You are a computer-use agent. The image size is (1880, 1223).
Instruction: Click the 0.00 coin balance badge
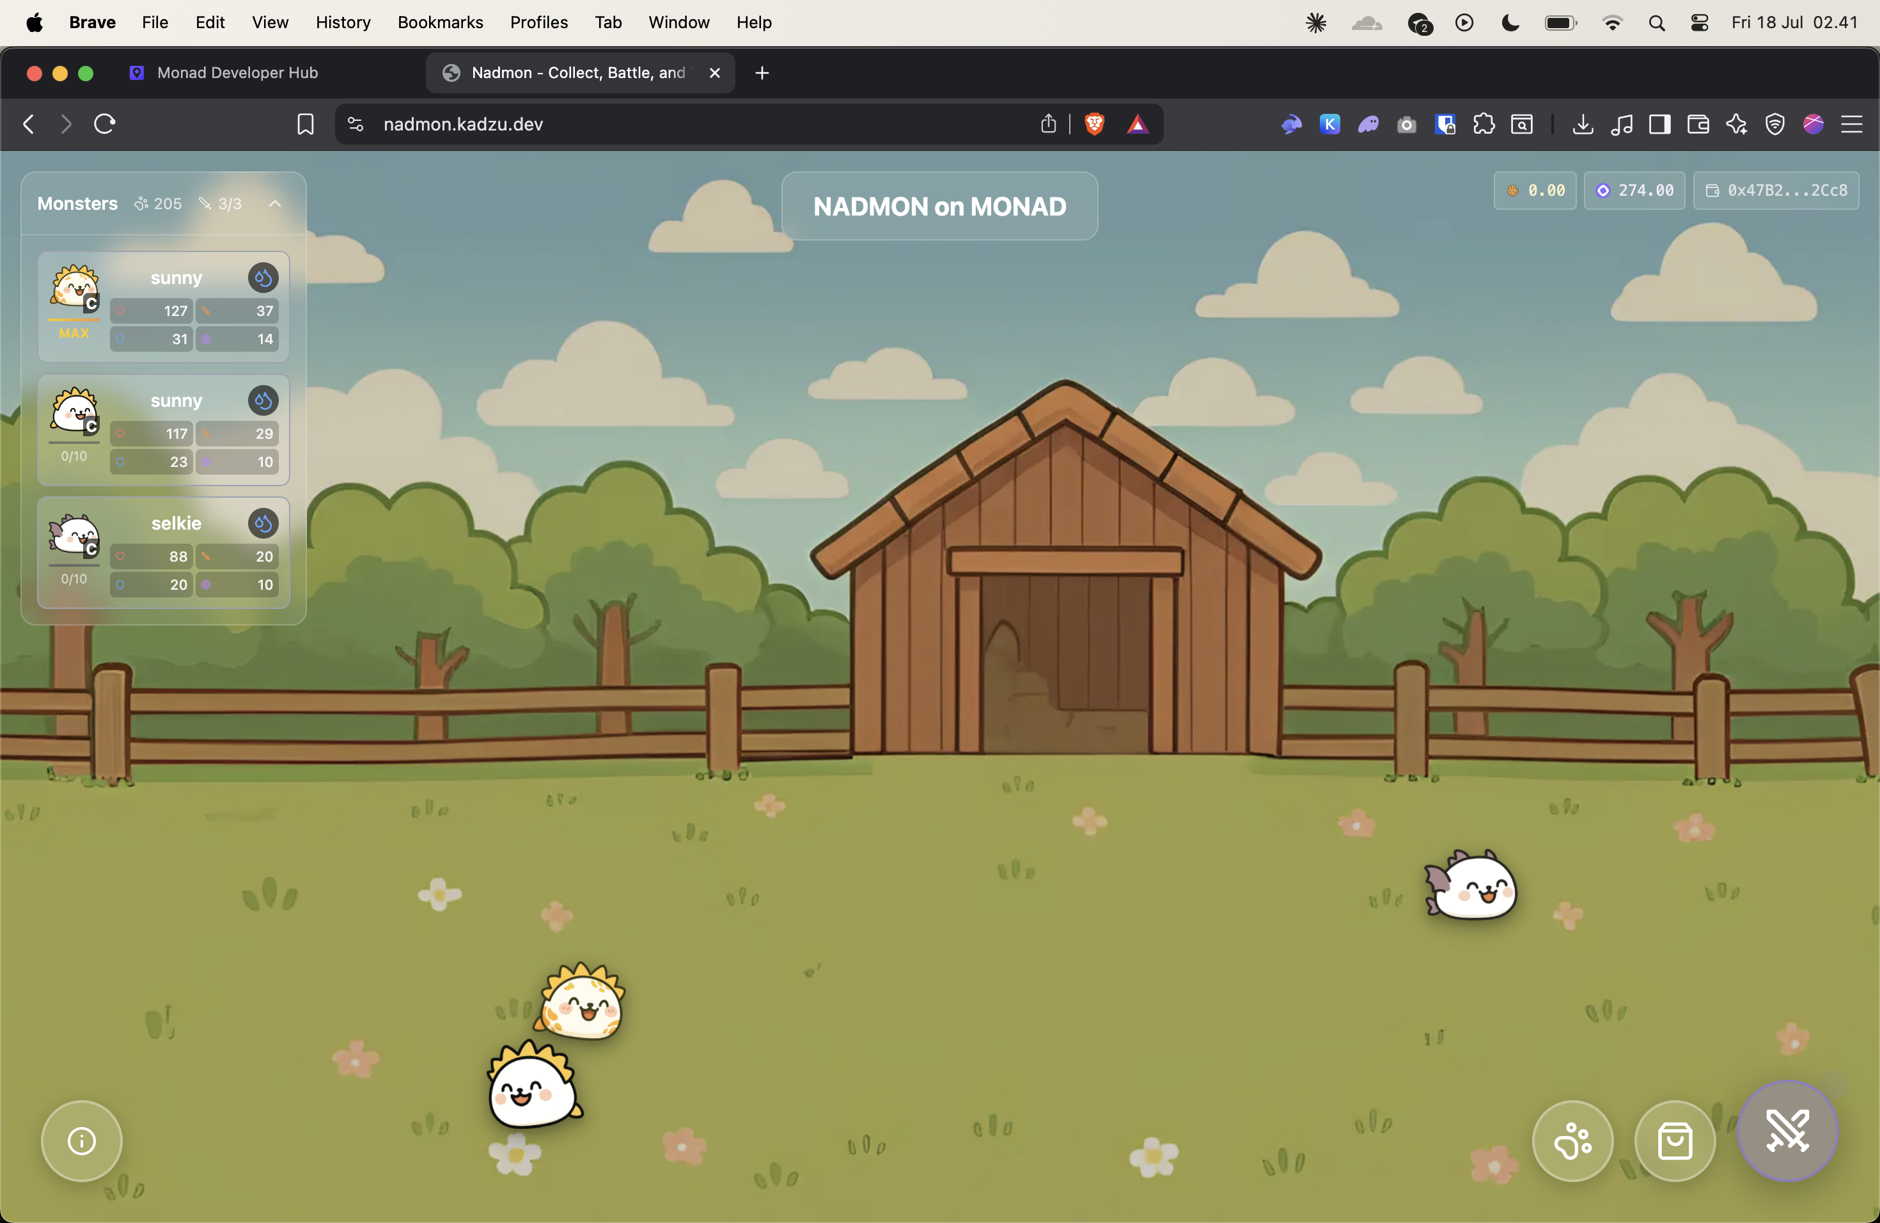pos(1535,191)
